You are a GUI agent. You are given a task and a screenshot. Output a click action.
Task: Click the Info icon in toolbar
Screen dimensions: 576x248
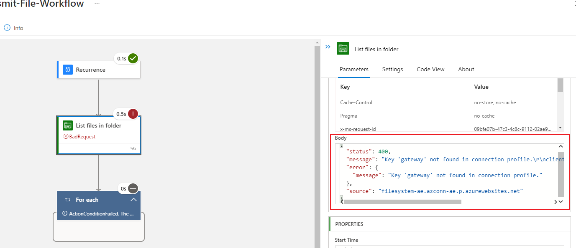pos(7,28)
